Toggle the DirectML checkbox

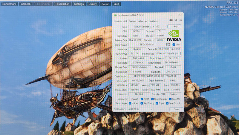(170, 99)
